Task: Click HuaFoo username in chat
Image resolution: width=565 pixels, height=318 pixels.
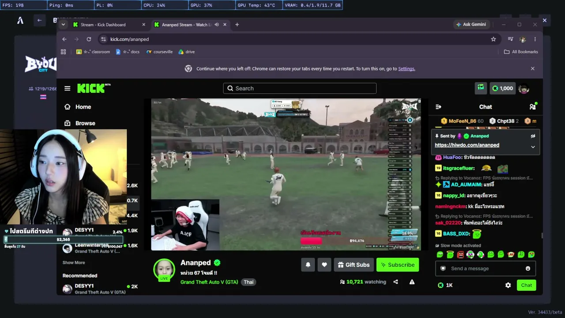Action: click(x=452, y=158)
